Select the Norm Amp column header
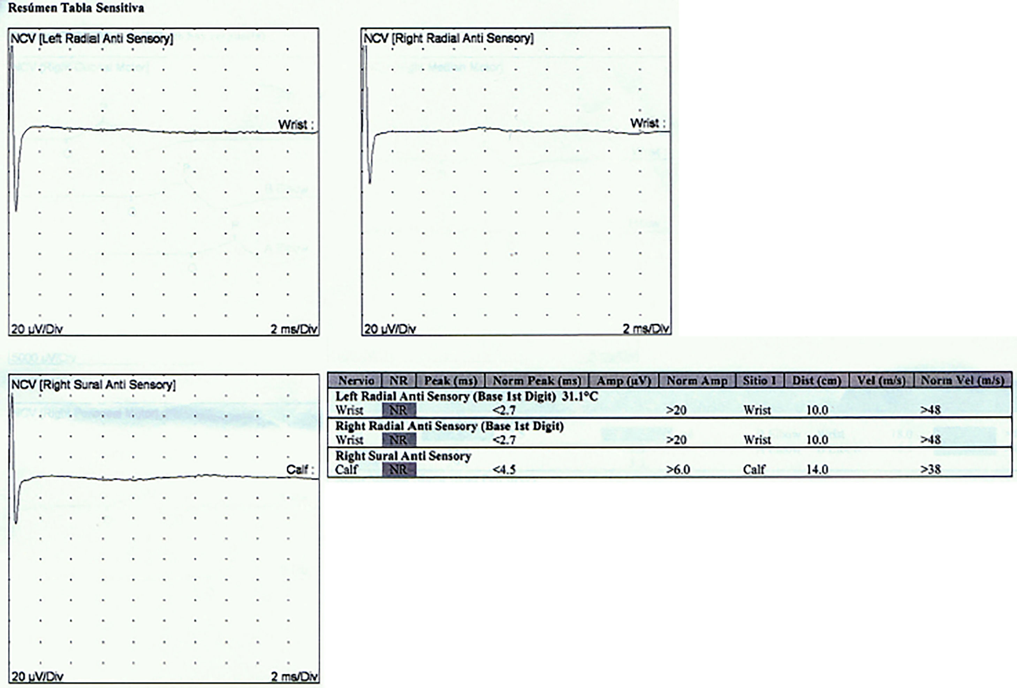The width and height of the screenshot is (1017, 688). tap(697, 381)
